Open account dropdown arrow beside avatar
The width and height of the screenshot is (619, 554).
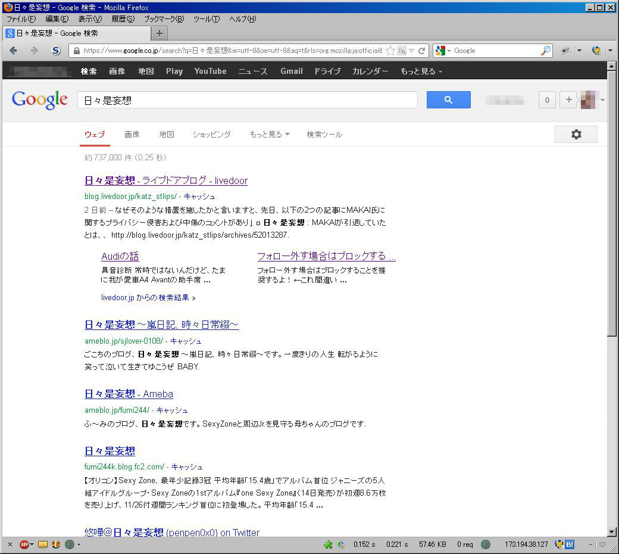pos(602,100)
